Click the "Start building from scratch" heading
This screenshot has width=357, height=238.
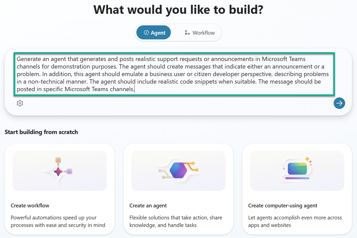41,132
